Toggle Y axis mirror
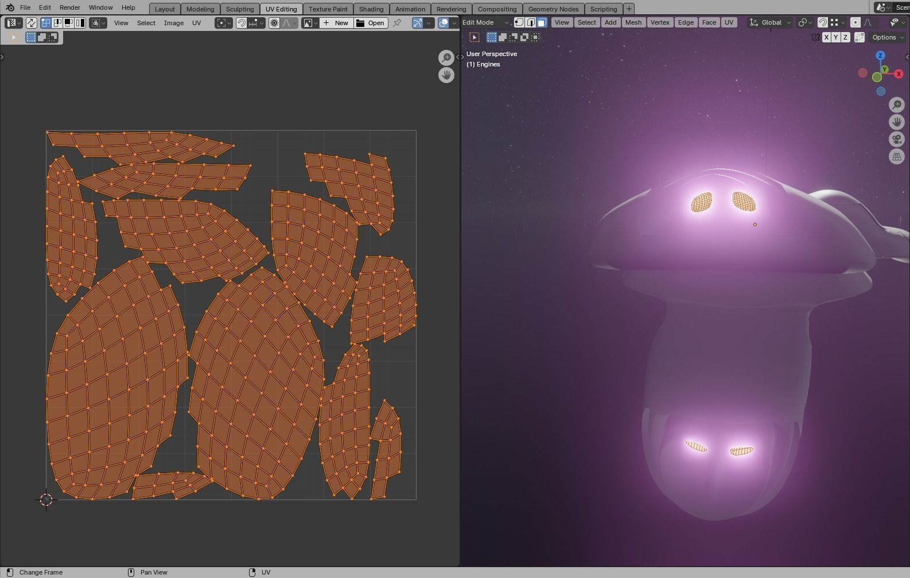Screen dimensions: 910x578 pyautogui.click(x=835, y=37)
